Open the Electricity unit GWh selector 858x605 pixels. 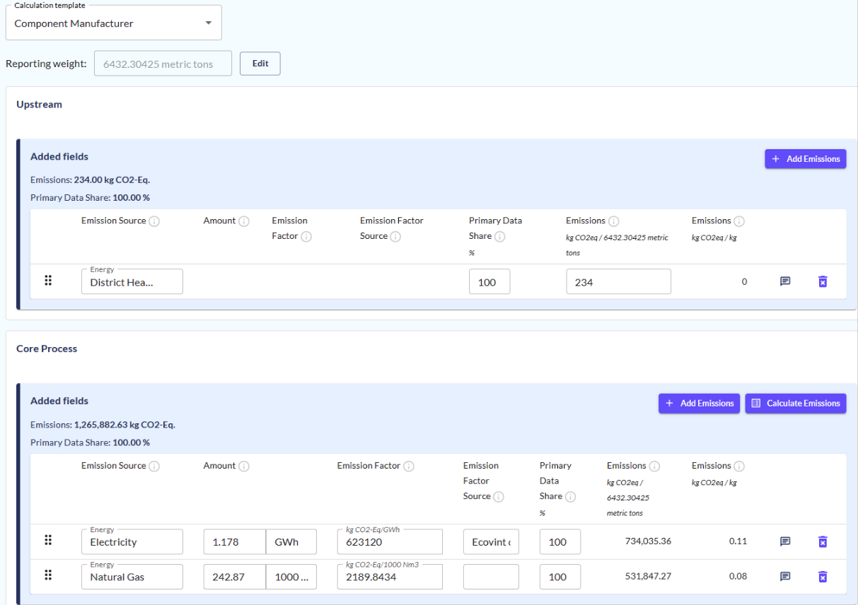[291, 542]
